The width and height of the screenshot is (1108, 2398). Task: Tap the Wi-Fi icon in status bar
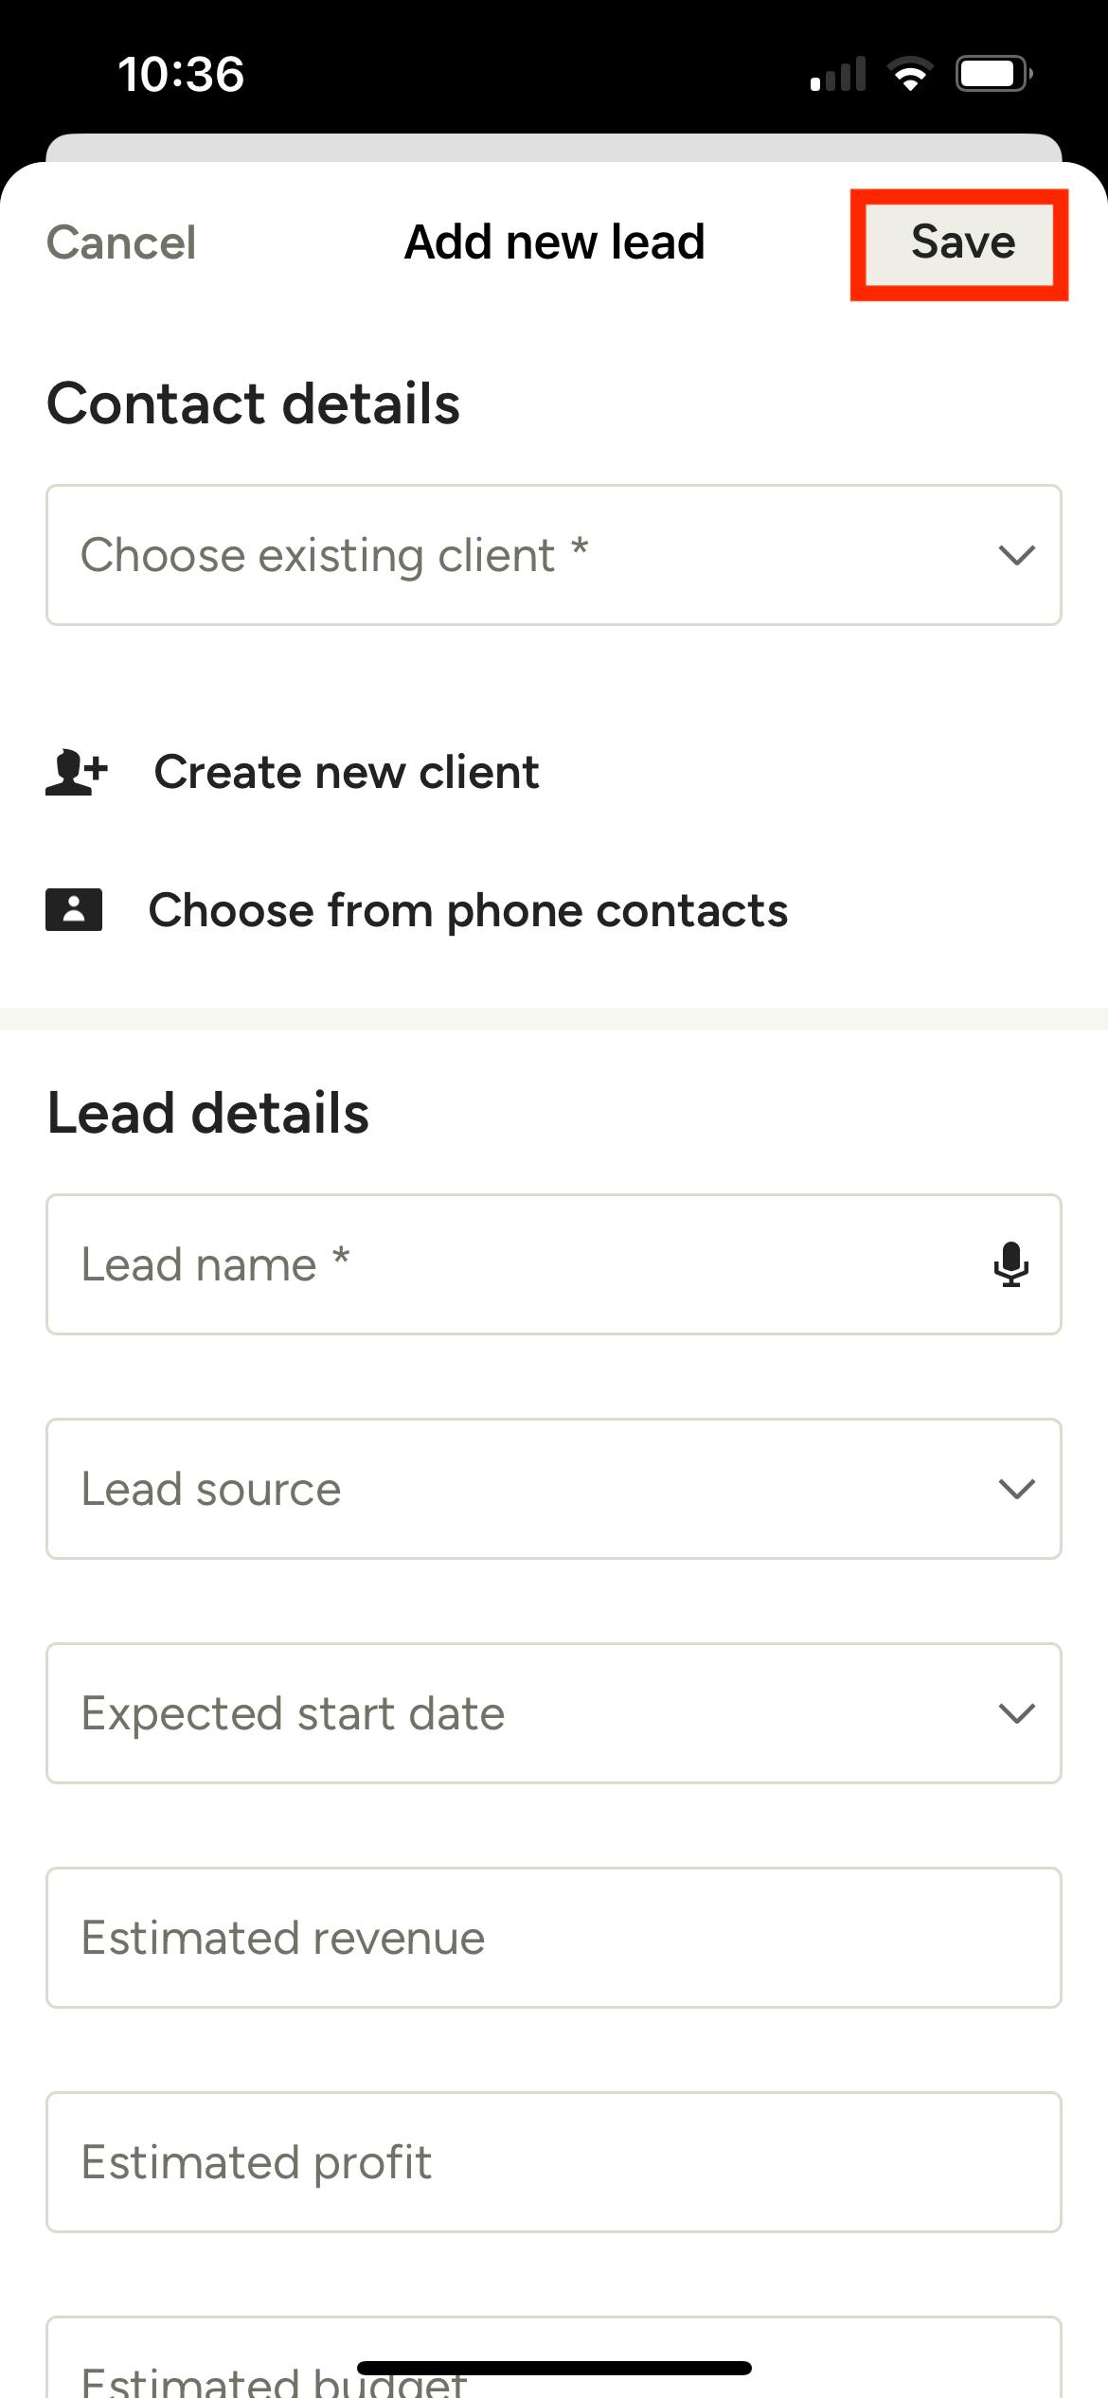point(910,74)
